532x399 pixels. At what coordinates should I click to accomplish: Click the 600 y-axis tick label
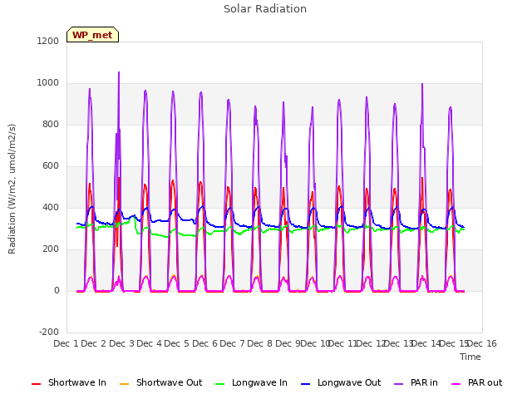(x=51, y=166)
